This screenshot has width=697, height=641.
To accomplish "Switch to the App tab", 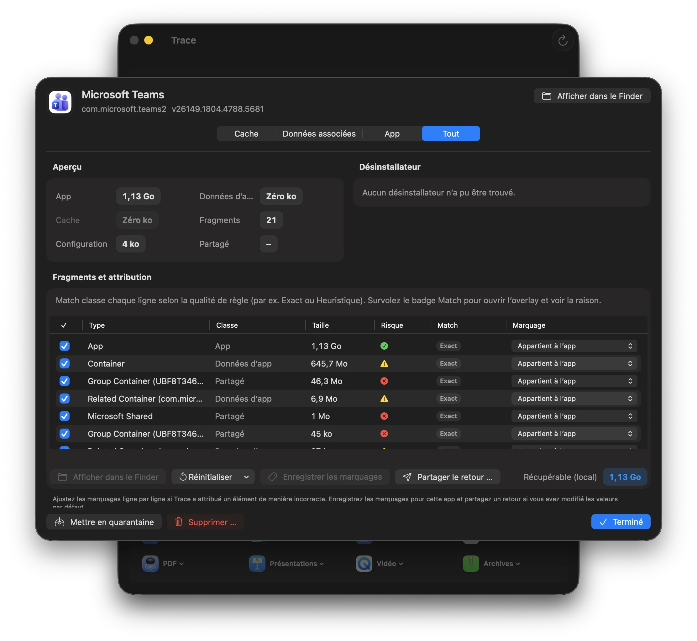I will (x=392, y=133).
